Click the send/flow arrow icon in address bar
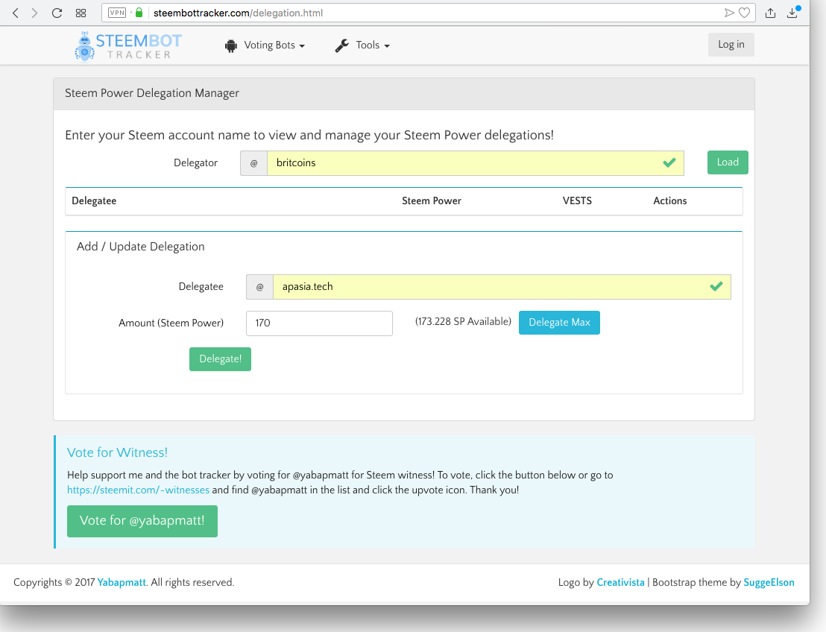The width and height of the screenshot is (826, 632). [729, 13]
